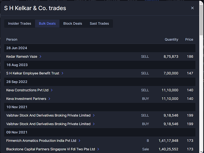Click the Price column header
Viewport: 204px width, 153px height.
(x=189, y=39)
